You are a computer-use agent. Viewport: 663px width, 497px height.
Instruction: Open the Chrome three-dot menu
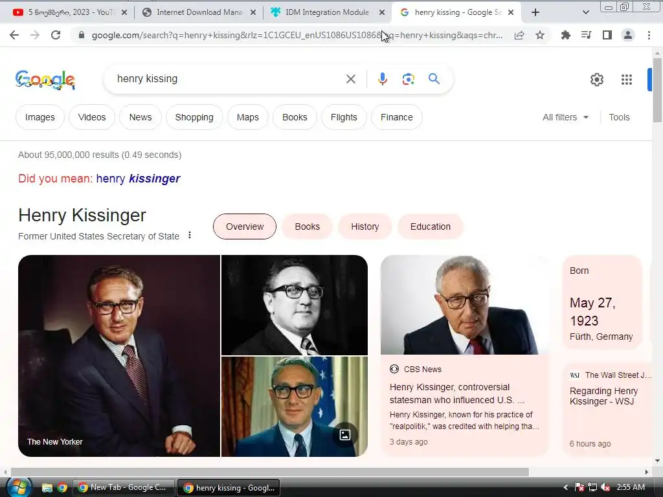point(649,35)
